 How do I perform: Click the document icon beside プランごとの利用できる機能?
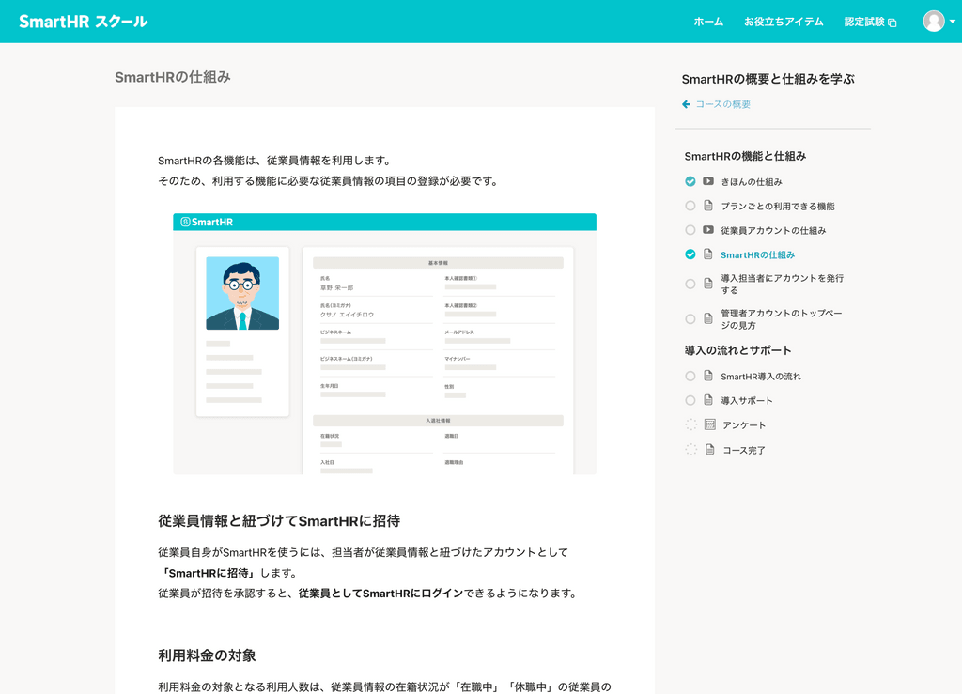707,206
